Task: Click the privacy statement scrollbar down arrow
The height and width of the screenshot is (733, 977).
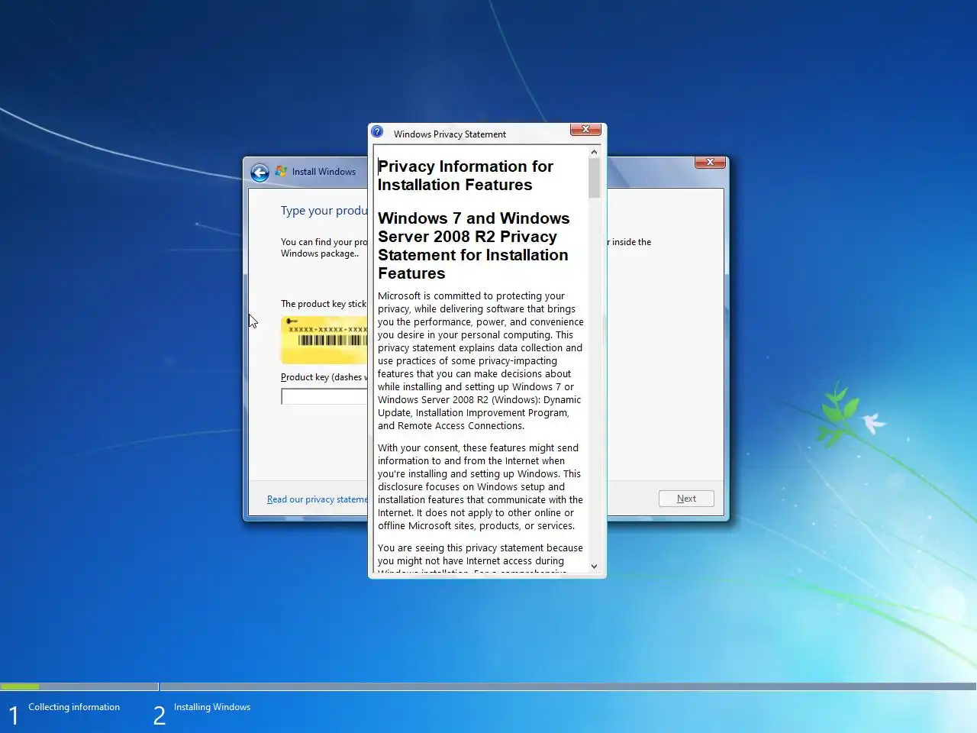Action: click(x=594, y=567)
